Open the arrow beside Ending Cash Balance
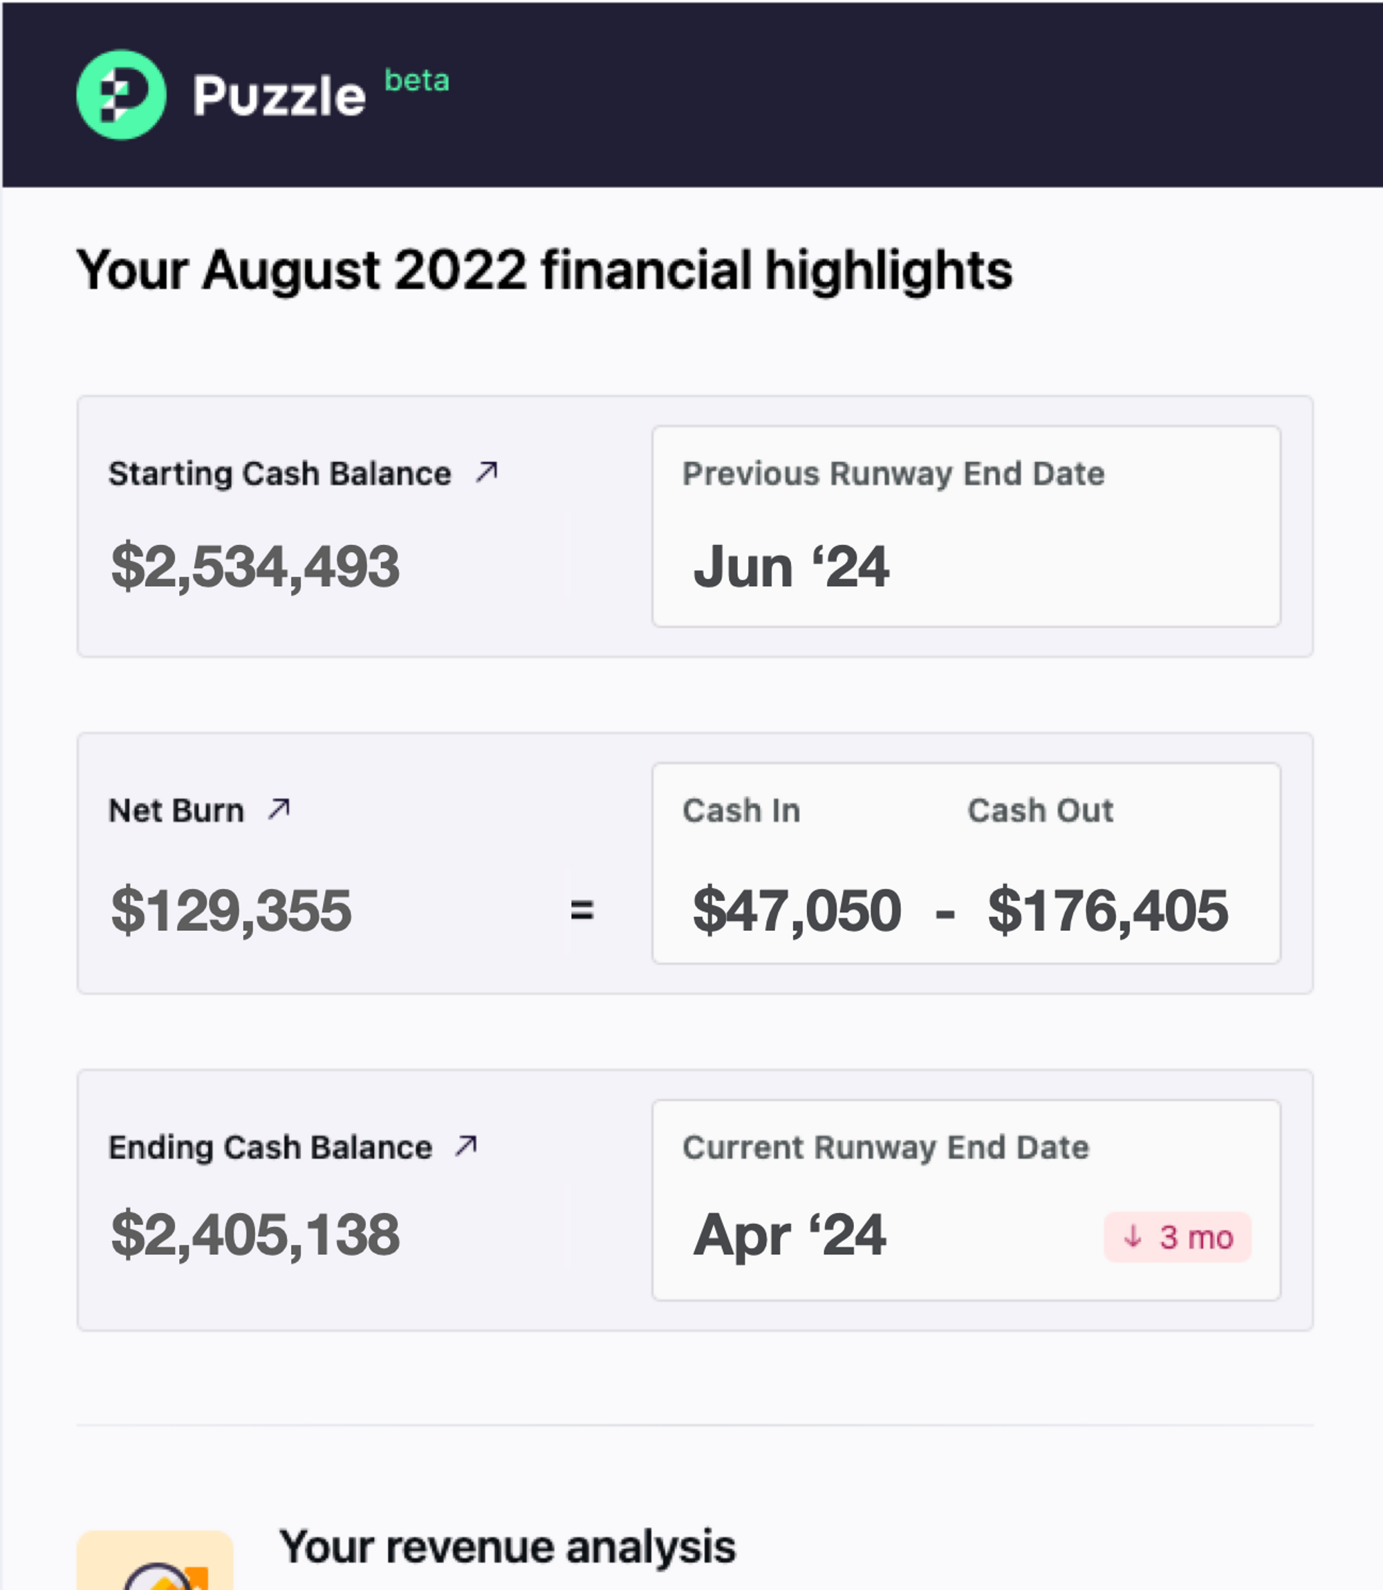 tap(466, 1145)
